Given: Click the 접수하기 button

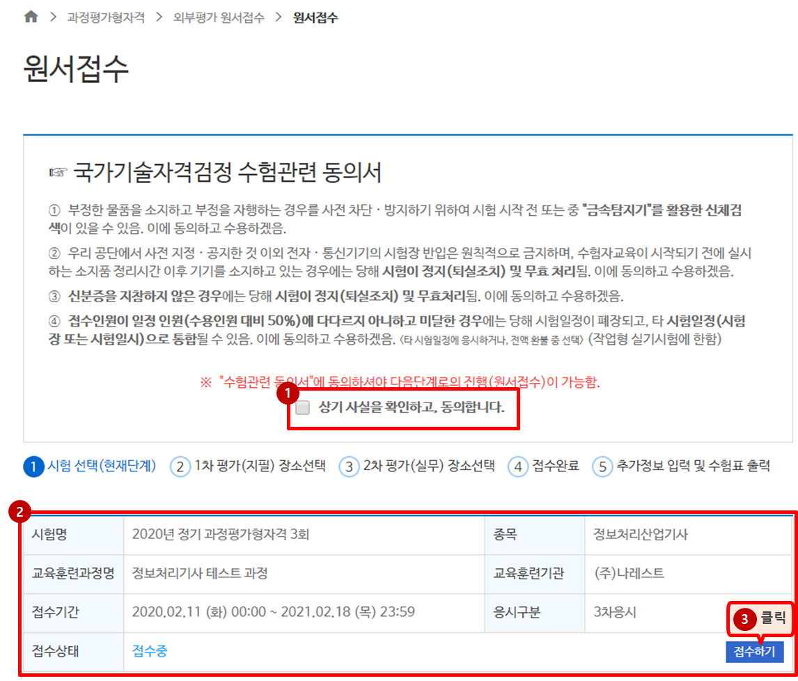Looking at the screenshot, I should pos(754,651).
